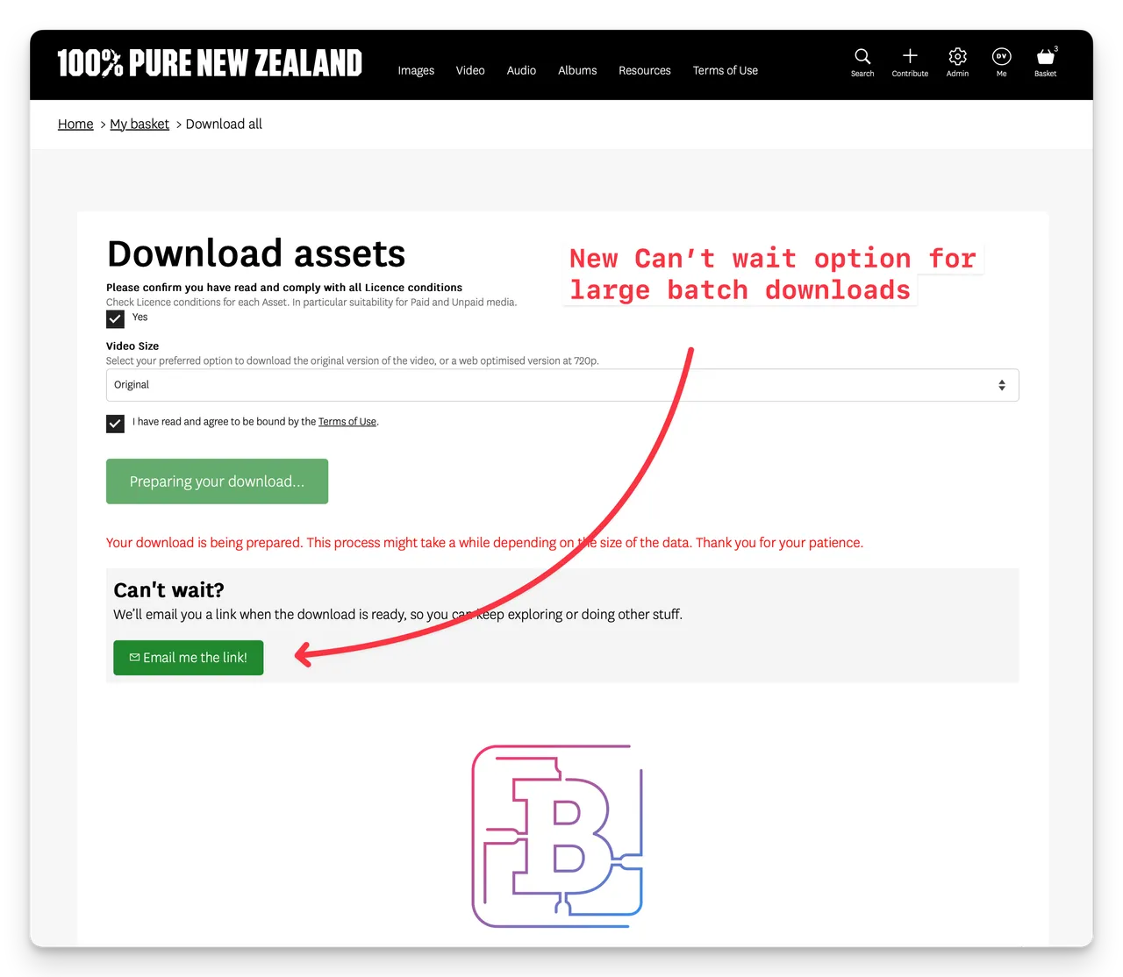Viewport: 1123px width, 977px height.
Task: Follow the Terms of Use inline link
Action: pos(347,422)
